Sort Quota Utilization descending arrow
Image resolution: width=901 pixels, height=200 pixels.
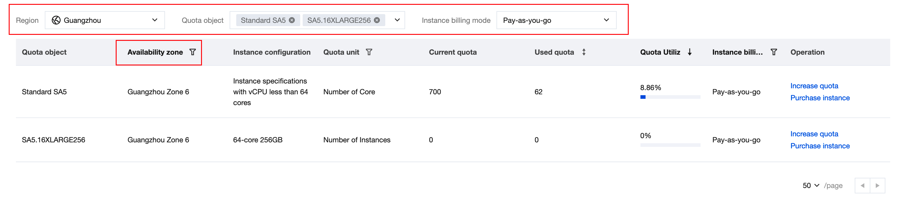(689, 52)
